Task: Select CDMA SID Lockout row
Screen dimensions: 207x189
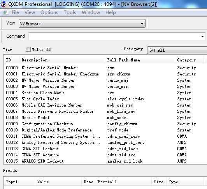Action: tap(105, 149)
